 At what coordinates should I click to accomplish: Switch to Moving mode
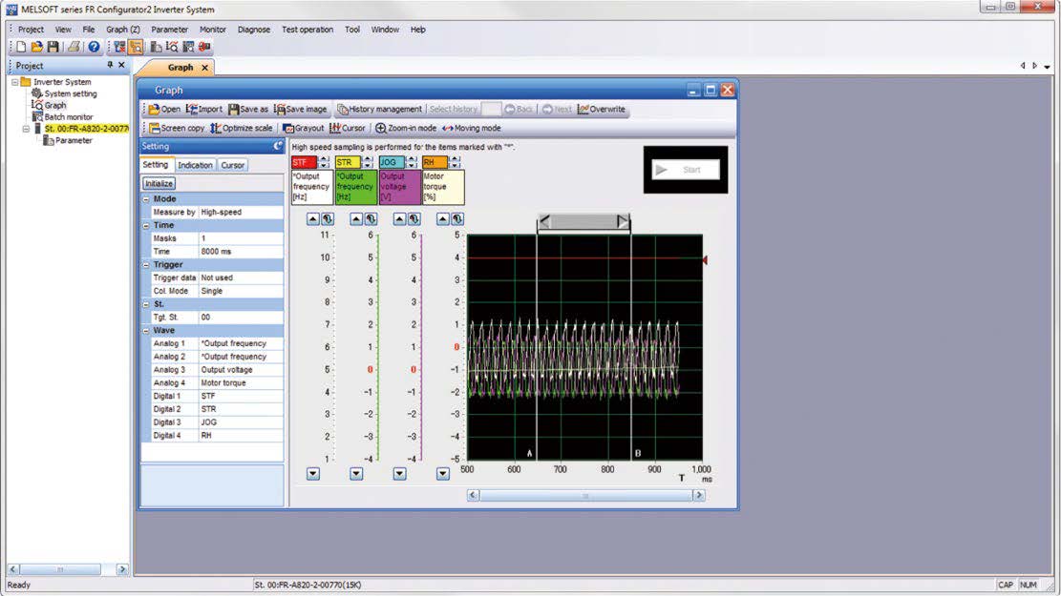(472, 128)
